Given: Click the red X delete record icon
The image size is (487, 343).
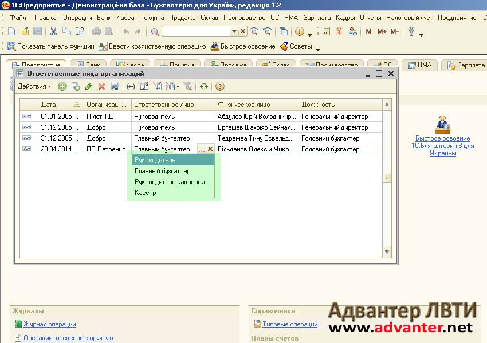Looking at the screenshot, I should pos(101,86).
